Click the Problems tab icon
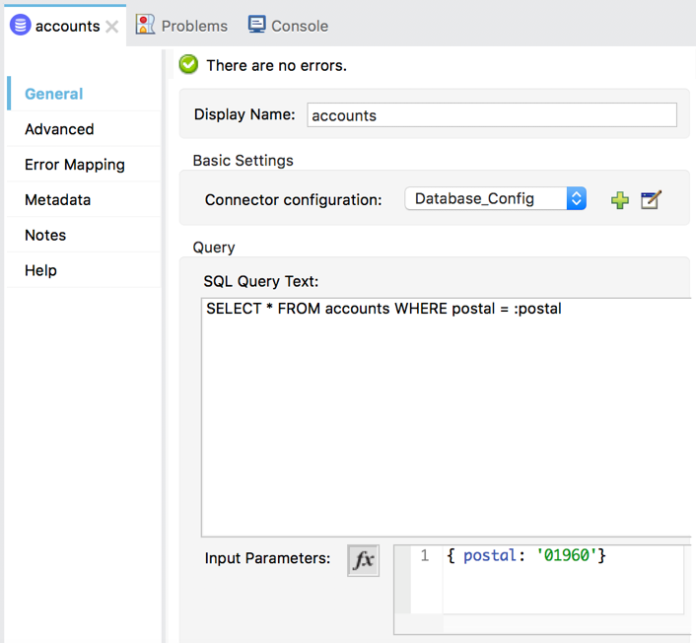Viewport: 696px width, 643px height. click(145, 25)
